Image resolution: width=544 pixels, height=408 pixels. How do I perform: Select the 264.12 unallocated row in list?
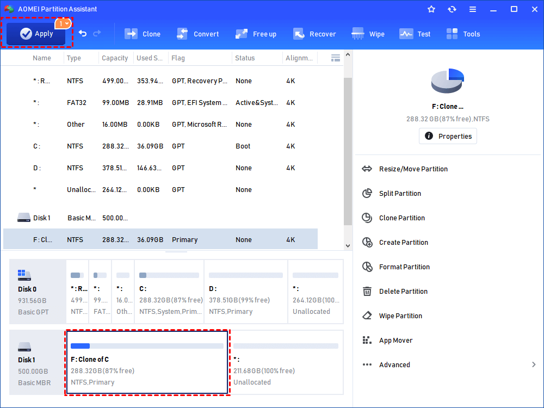(160, 190)
